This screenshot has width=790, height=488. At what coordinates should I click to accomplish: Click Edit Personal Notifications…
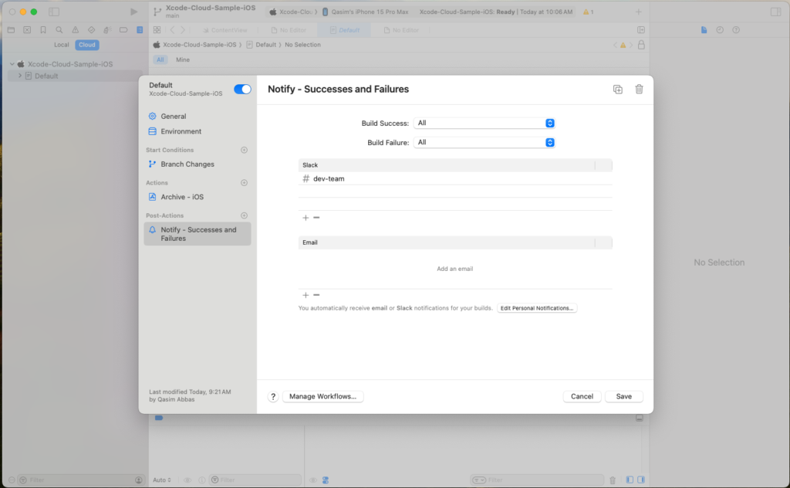(x=537, y=308)
